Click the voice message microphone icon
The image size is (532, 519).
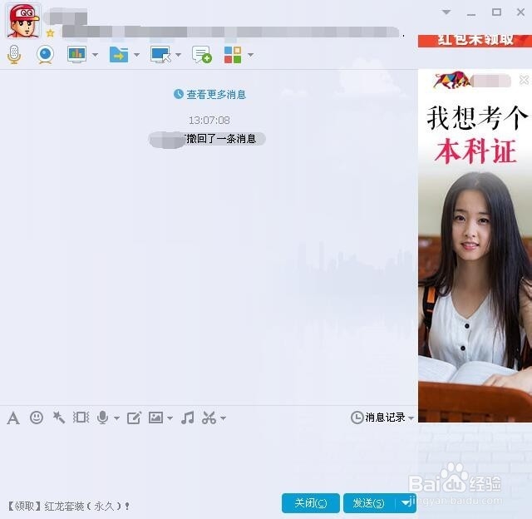[x=102, y=418]
